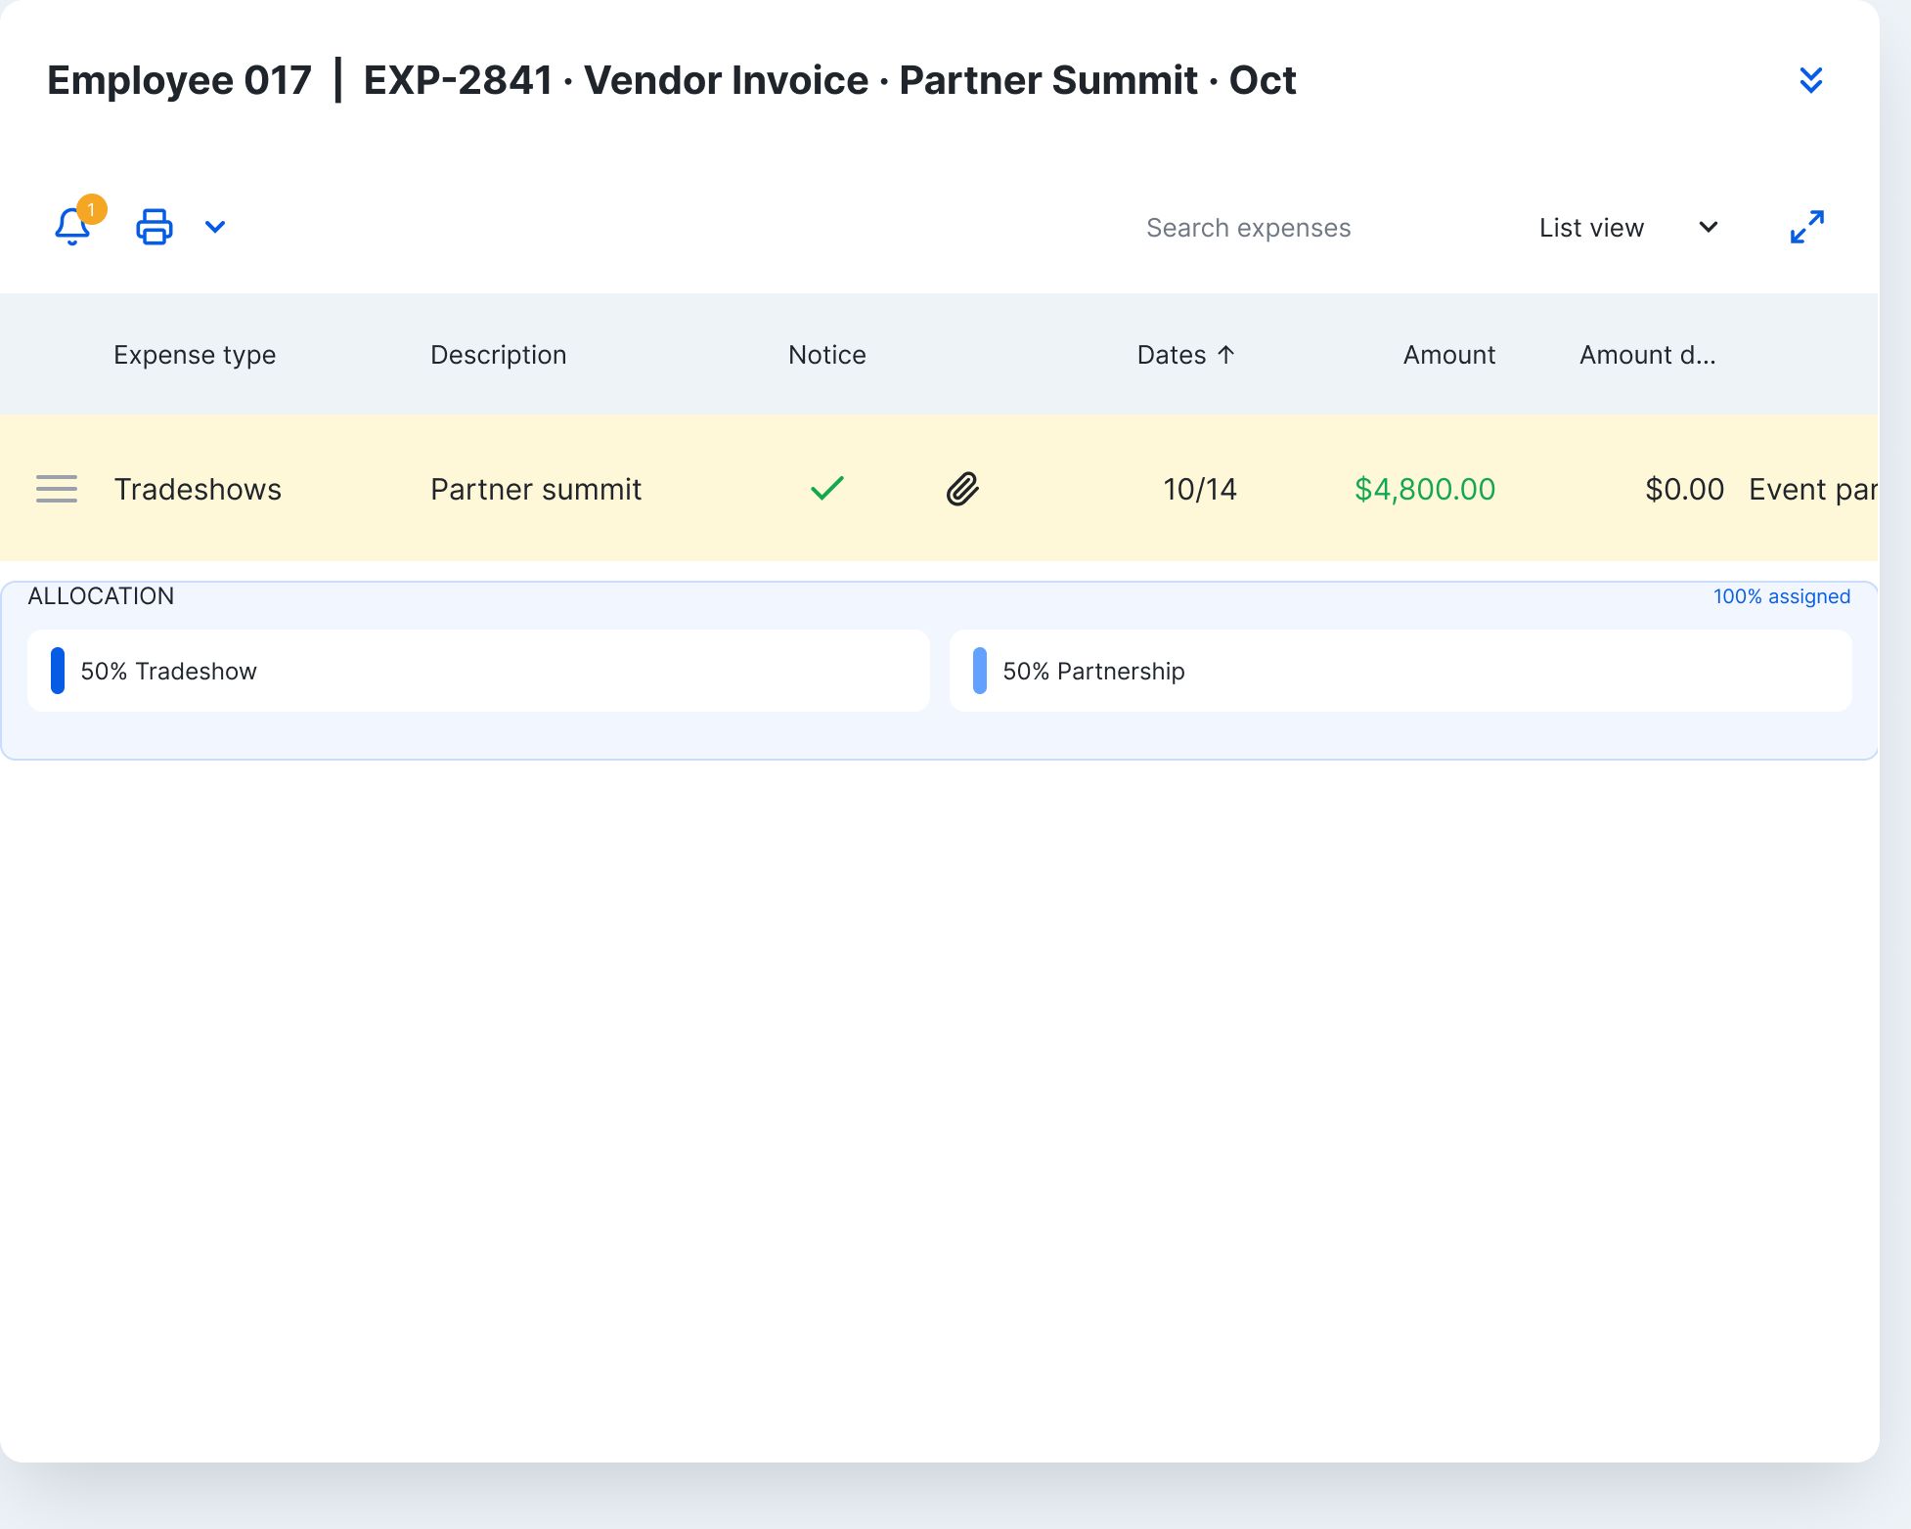Sort by Description column header
The image size is (1911, 1529).
tap(499, 355)
